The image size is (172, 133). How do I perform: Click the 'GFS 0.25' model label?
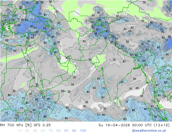42,125
